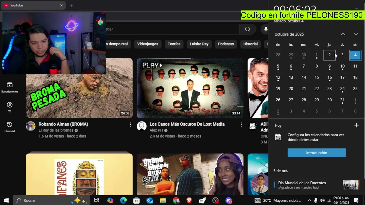This screenshot has width=365, height=205.
Task: Open El Rey de las bromas channel name
Action: [56, 130]
